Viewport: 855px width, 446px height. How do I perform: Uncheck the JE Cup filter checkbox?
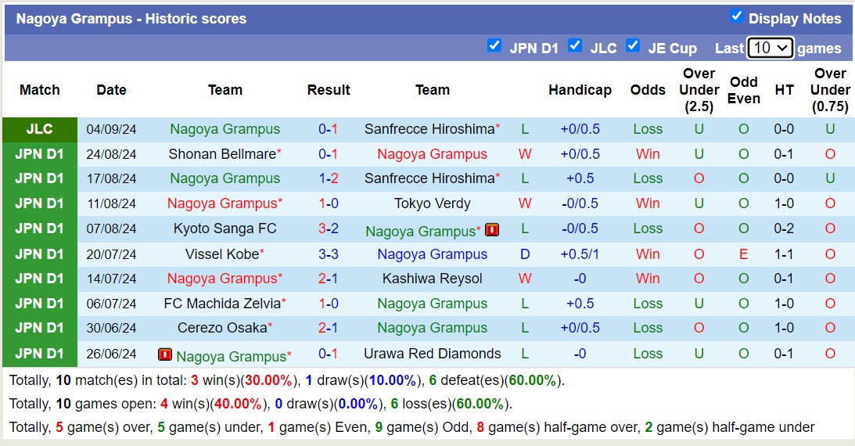633,45
